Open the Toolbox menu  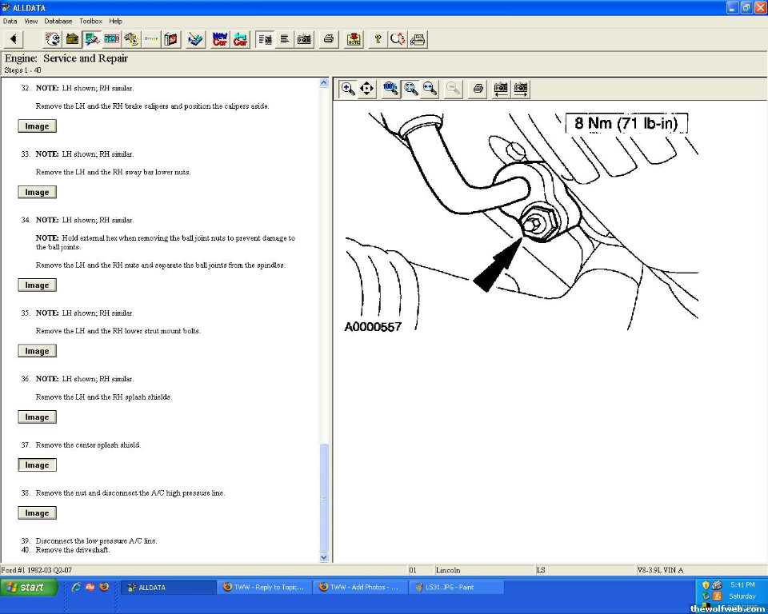pos(90,21)
